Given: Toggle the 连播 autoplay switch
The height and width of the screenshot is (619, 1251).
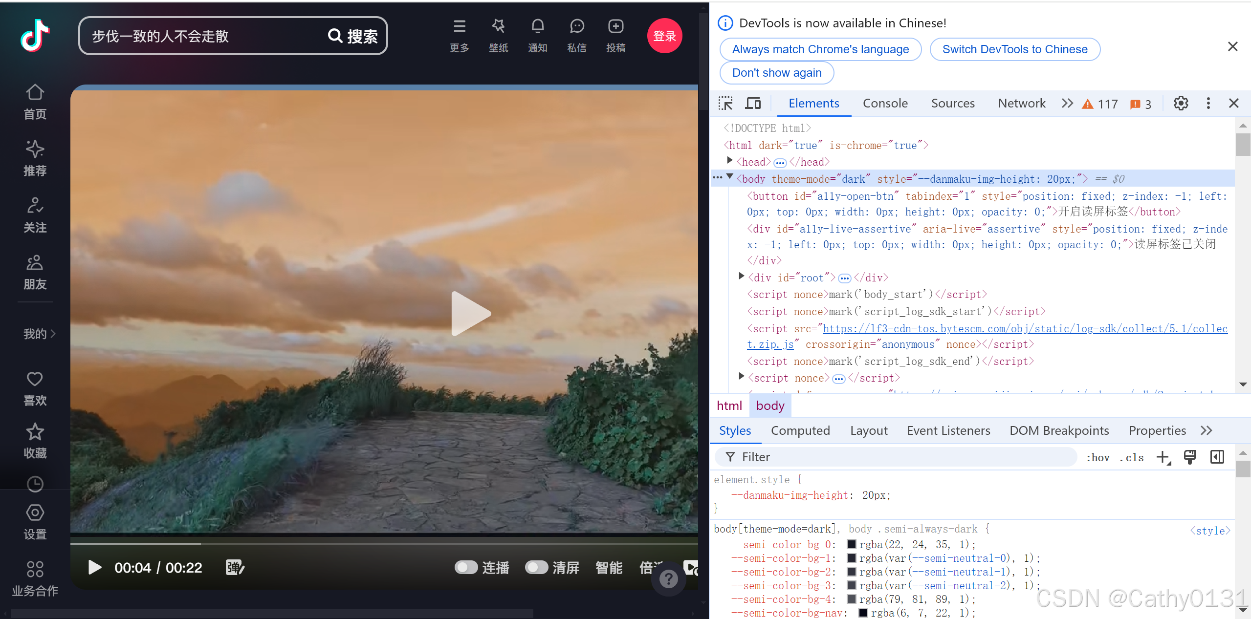Looking at the screenshot, I should tap(466, 567).
